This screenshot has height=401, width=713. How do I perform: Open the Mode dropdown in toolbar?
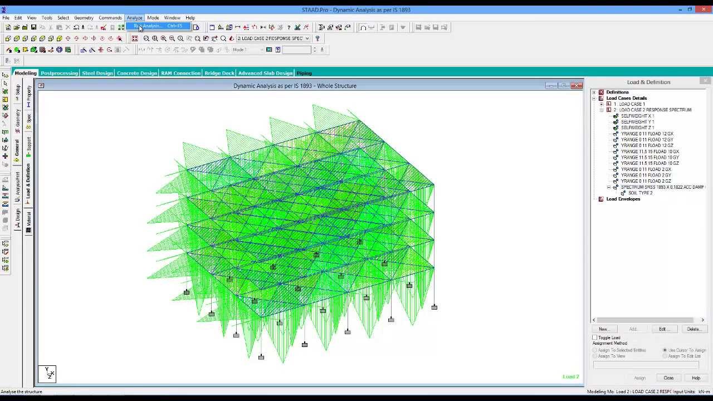(262, 50)
